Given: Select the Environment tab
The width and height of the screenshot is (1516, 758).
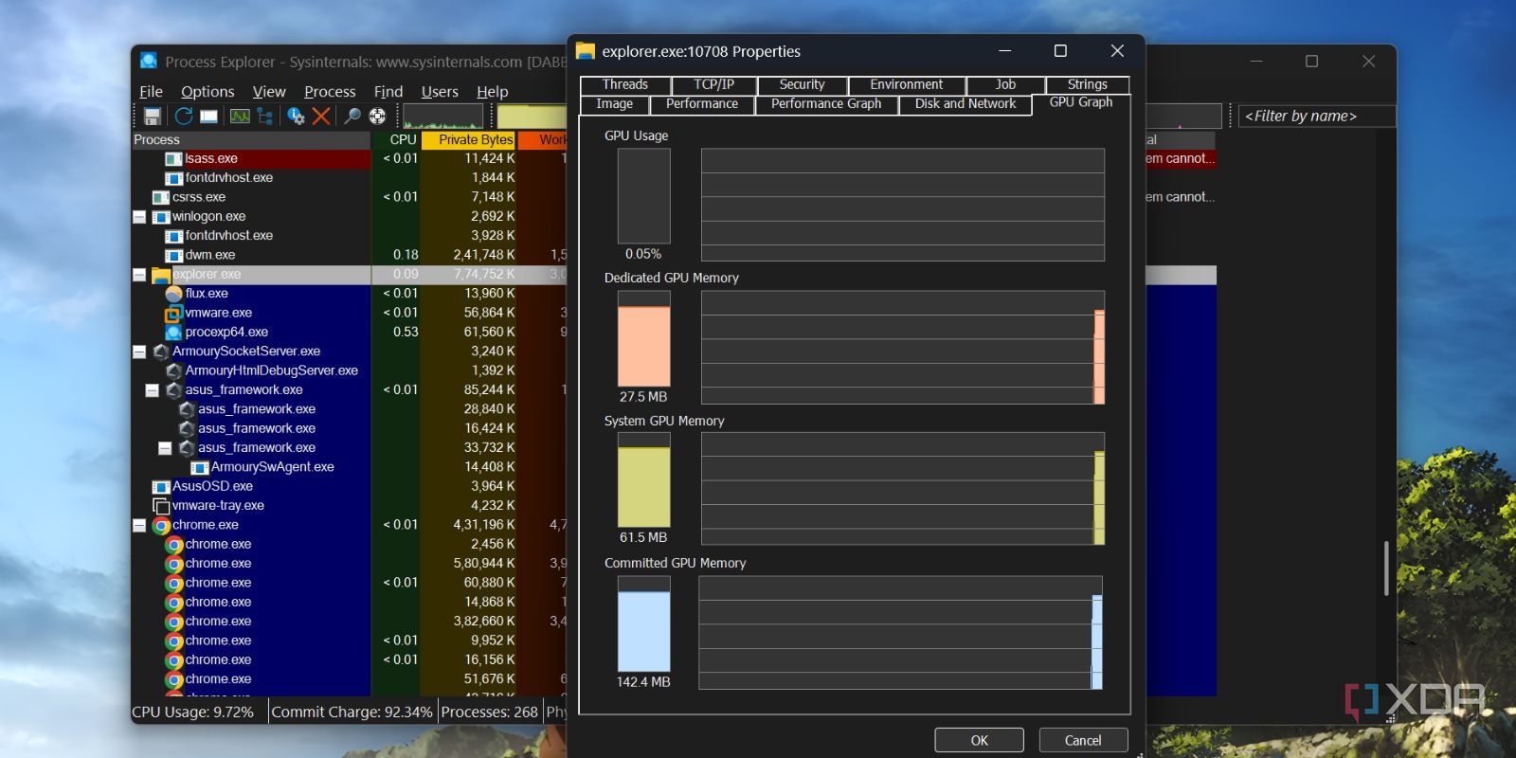Looking at the screenshot, I should point(907,84).
